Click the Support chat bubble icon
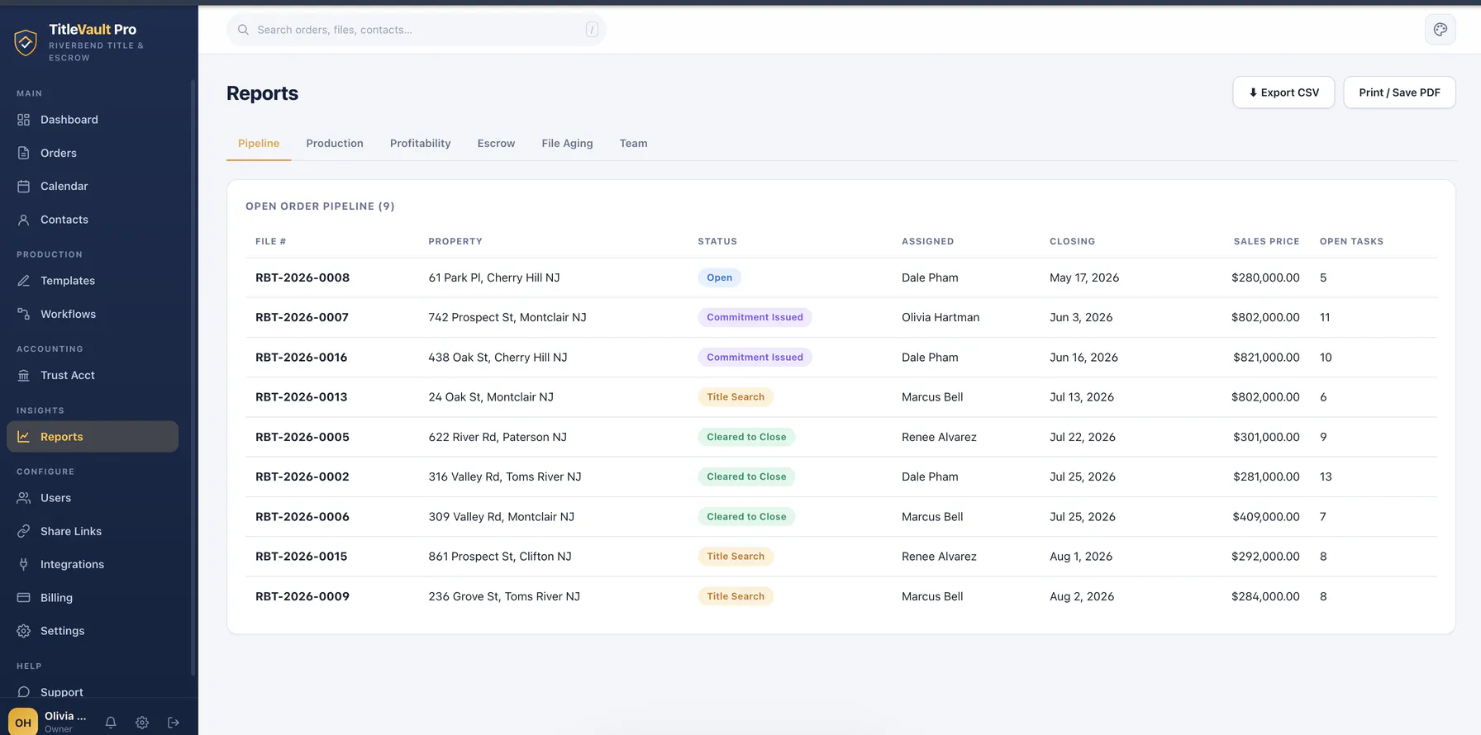 (23, 692)
